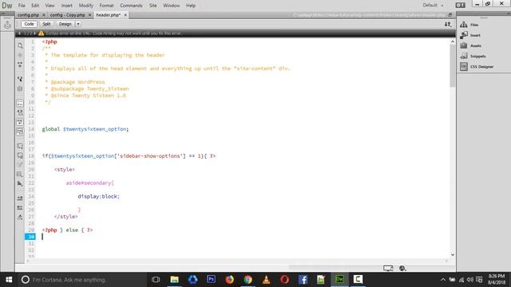Image resolution: width=511 pixels, height=287 pixels.
Task: Click the Outdent Code icon
Action: tap(20, 207)
